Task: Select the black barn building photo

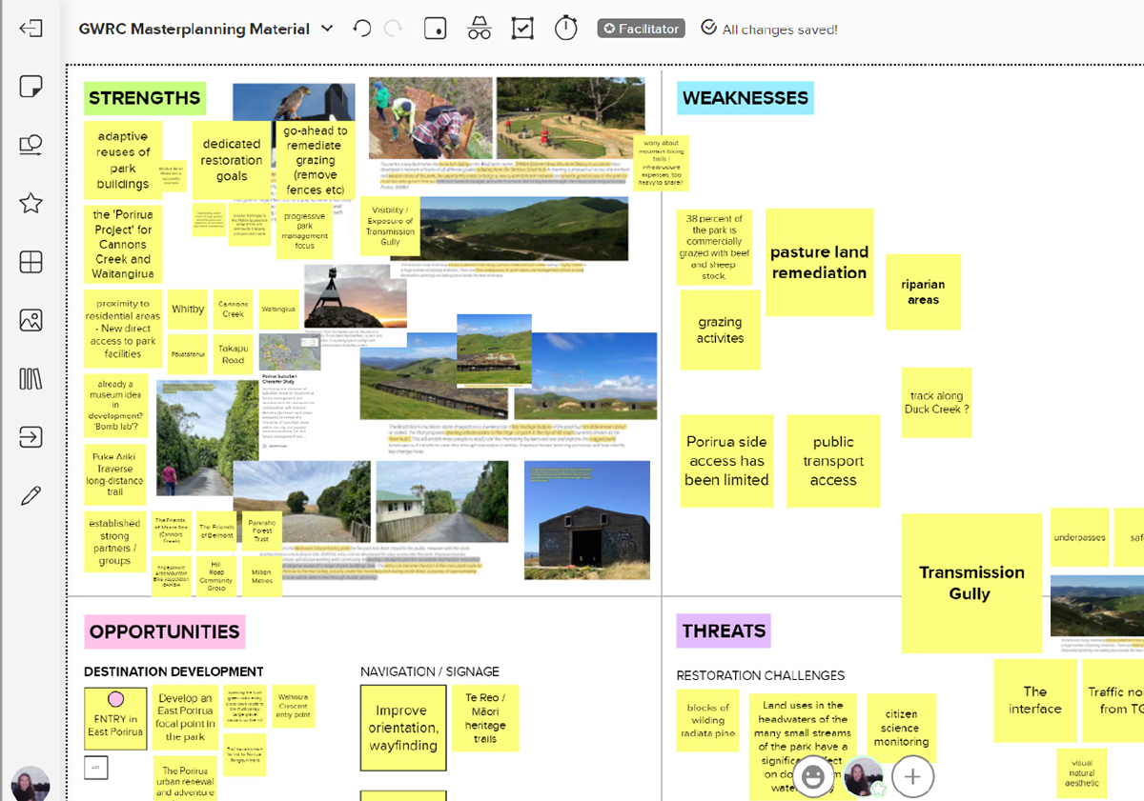Action: 587,520
